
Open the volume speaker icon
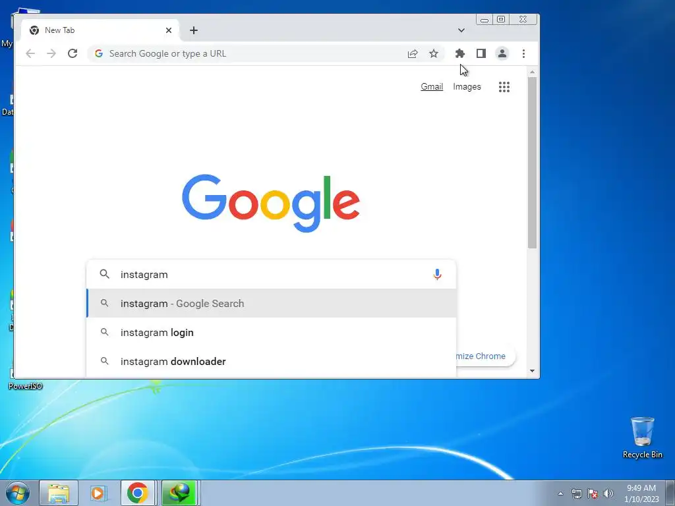click(x=608, y=493)
